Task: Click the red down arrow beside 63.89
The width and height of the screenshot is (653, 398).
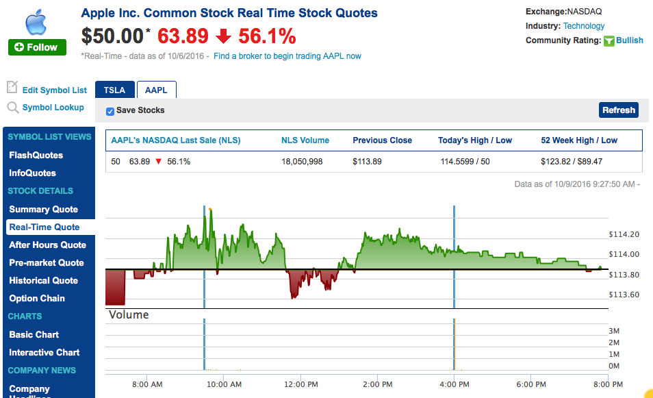Action: coord(224,36)
